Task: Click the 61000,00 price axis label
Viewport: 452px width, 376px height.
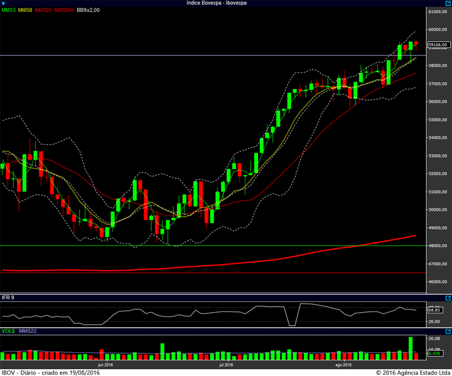Action: [x=438, y=11]
